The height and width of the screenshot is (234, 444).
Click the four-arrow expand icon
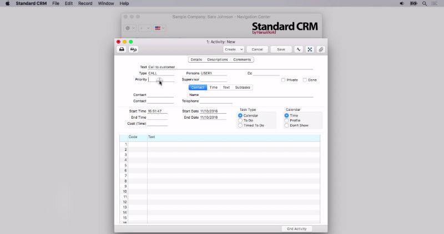[310, 49]
